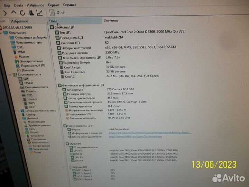Select the CPU #1 row
Image resolution: width=249 pixels, height=187 pixels.
click(124, 150)
